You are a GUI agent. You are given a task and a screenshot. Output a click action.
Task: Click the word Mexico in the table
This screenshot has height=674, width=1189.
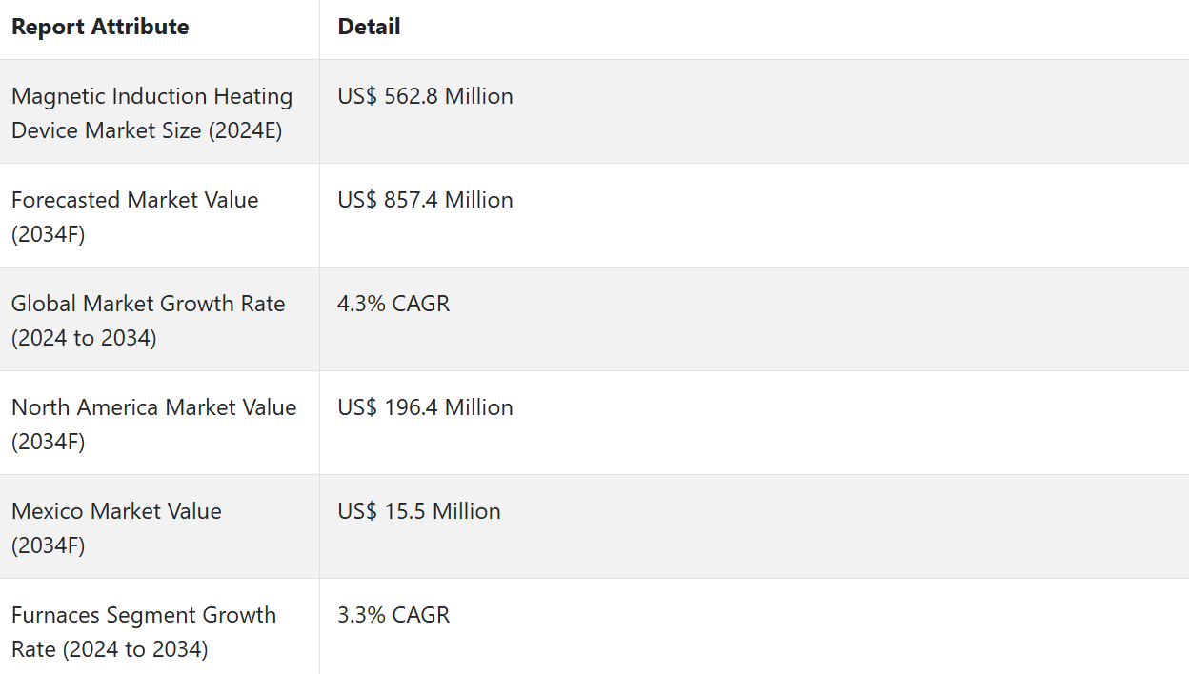click(47, 511)
